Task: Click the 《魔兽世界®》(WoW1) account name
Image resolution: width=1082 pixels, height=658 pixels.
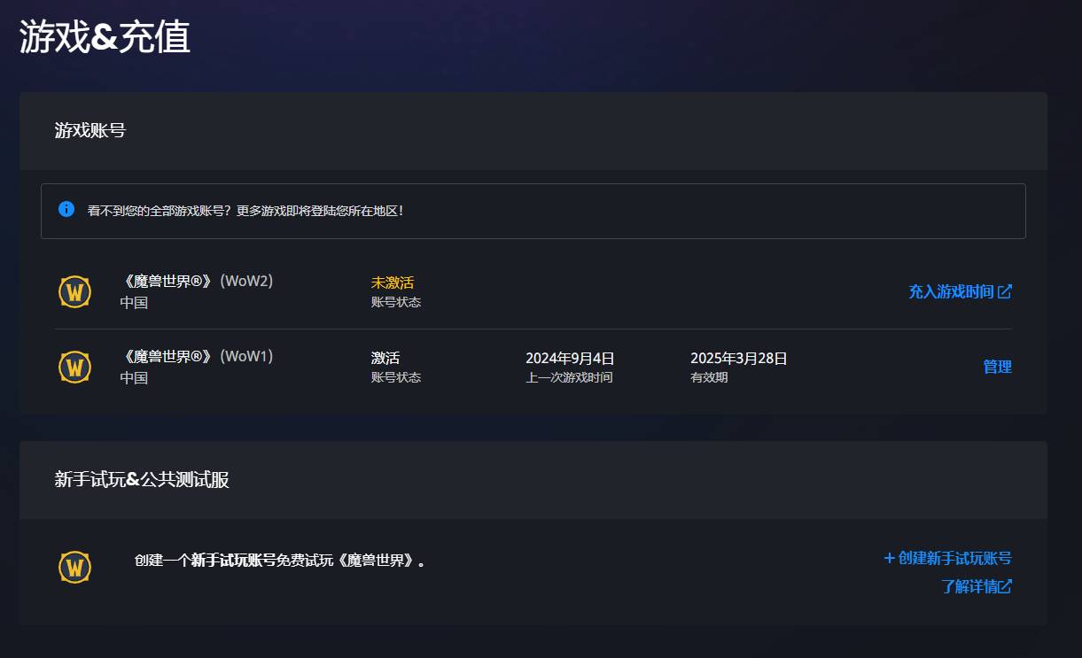Action: click(197, 357)
